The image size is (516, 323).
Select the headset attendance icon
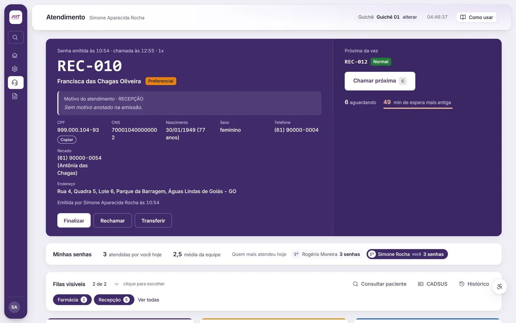click(15, 83)
